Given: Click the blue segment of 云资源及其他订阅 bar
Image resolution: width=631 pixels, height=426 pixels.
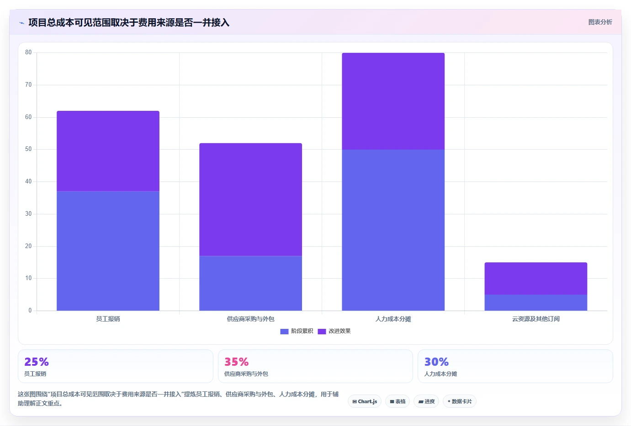Looking at the screenshot, I should 536,302.
